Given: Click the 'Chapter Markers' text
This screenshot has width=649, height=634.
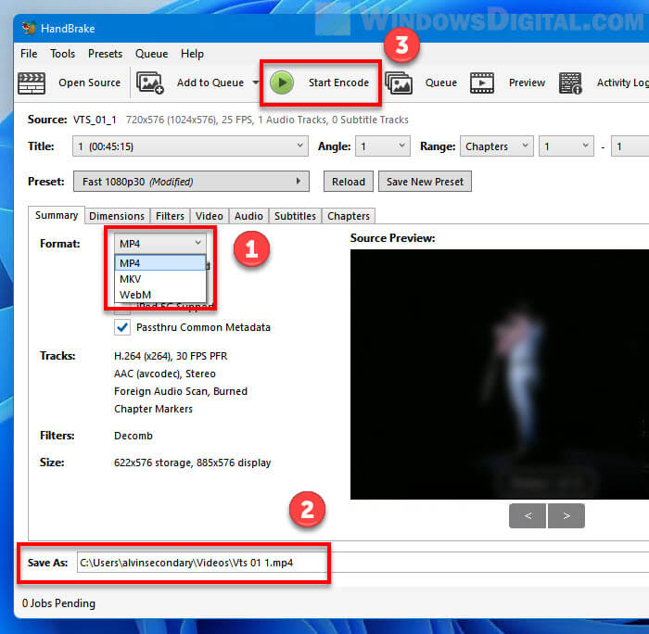Looking at the screenshot, I should (153, 409).
